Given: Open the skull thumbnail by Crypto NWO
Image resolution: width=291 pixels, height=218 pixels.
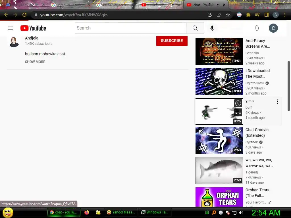Looking at the screenshot, I should tap(219, 81).
